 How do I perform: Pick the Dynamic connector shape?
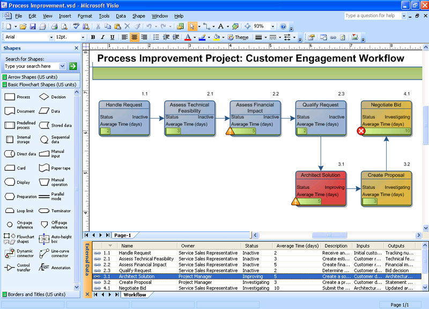point(10,253)
